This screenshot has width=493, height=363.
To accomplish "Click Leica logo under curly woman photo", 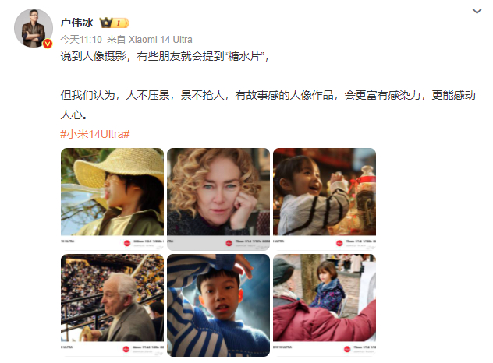I will coord(229,243).
